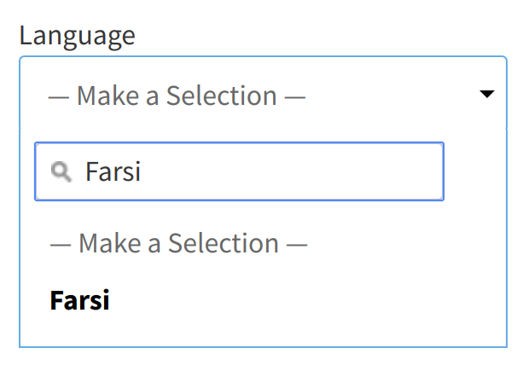Focus the dropdown filter text box
This screenshot has height=371, width=517.
256,172
